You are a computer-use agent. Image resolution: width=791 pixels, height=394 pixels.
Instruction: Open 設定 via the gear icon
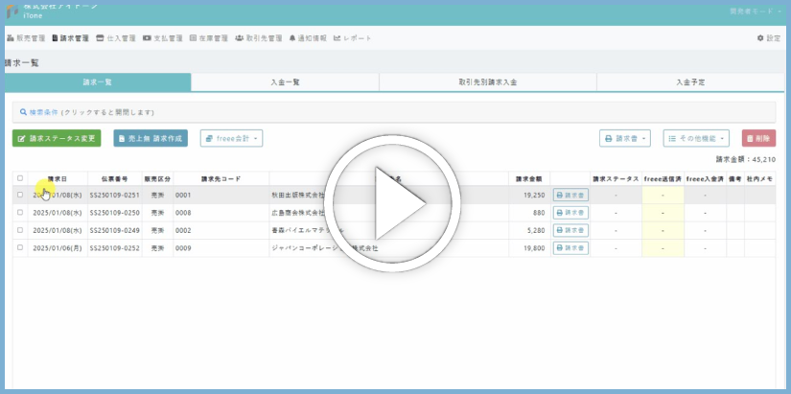coord(760,38)
